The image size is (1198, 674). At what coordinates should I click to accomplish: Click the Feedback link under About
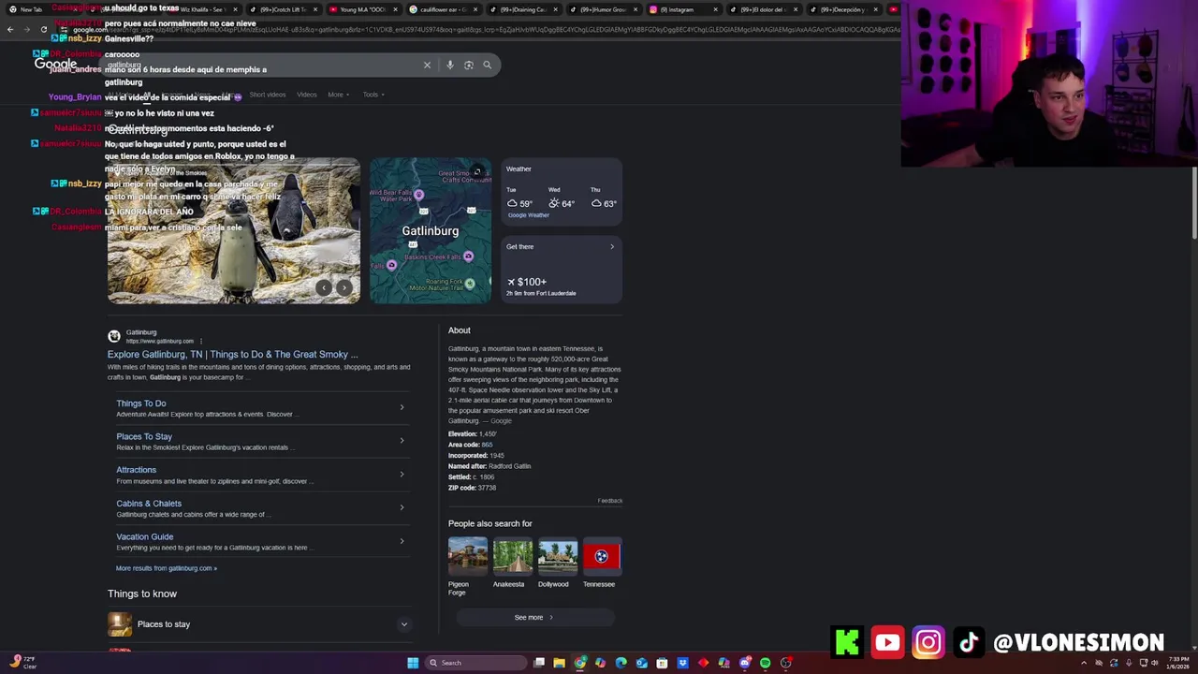pos(610,501)
